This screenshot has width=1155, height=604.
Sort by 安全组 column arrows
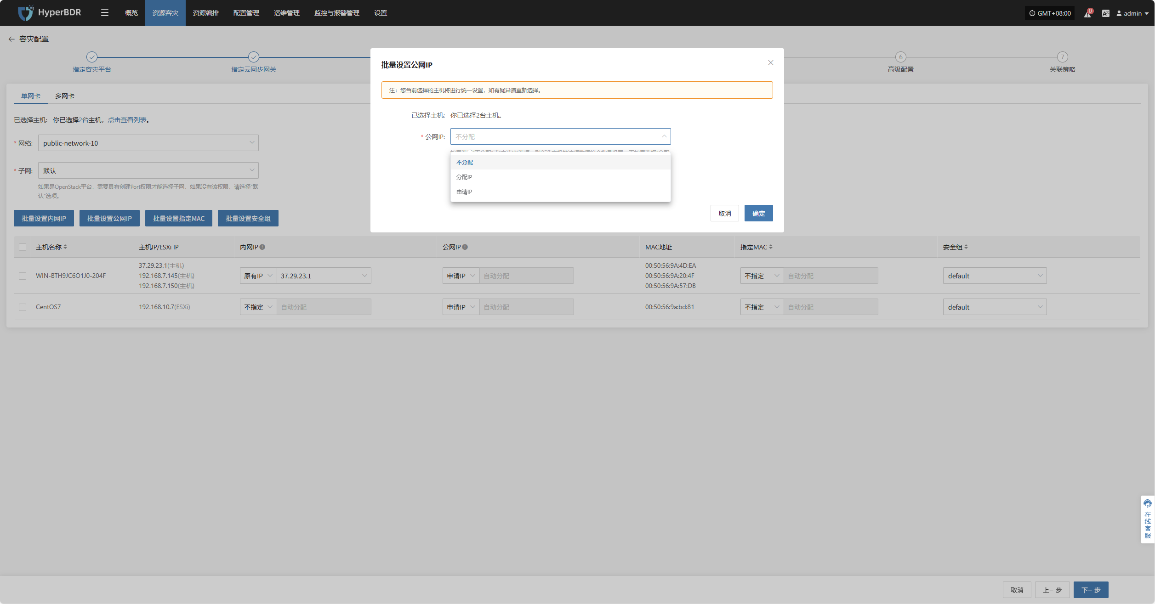(x=966, y=247)
